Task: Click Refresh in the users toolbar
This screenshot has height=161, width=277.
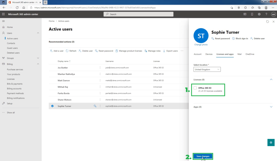Action: tap(71, 51)
